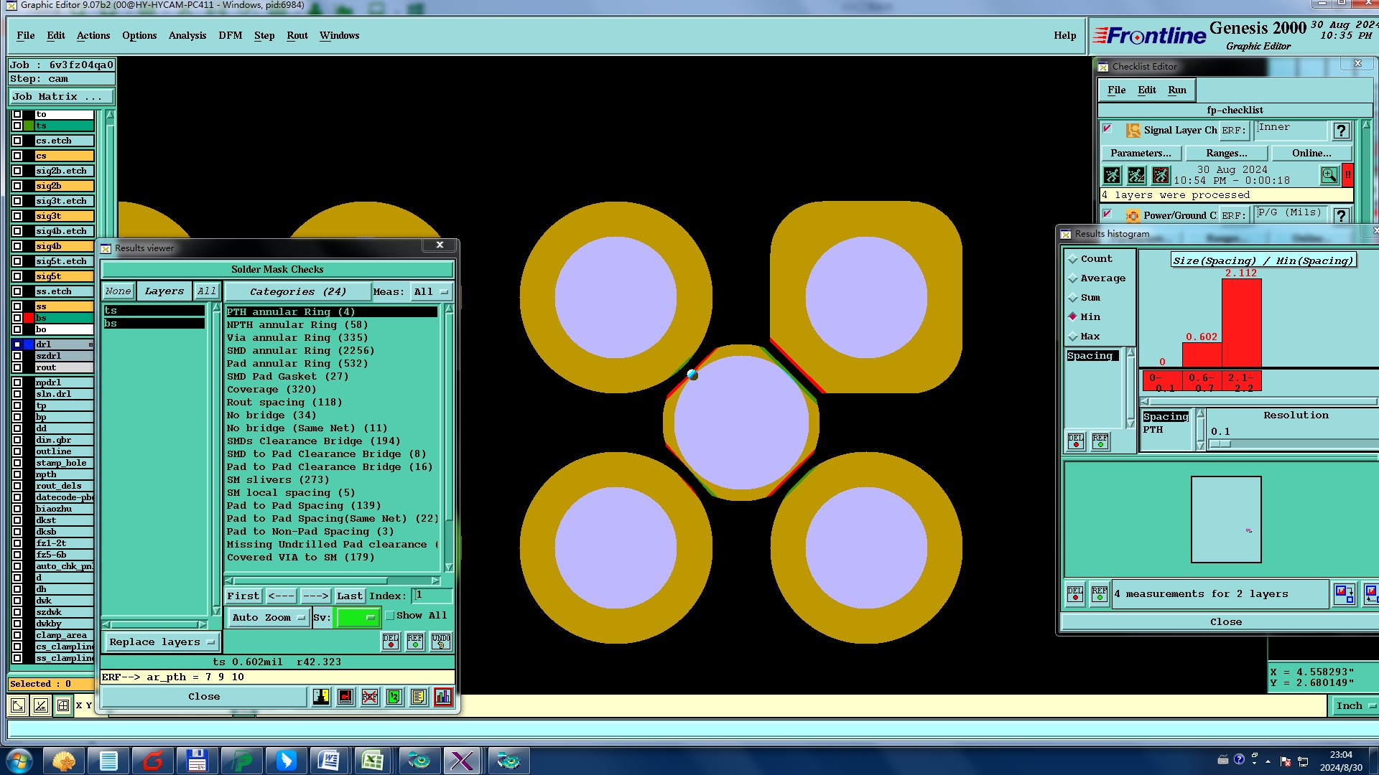The image size is (1379, 775).
Task: Click the Job Matrix button
Action: (x=60, y=96)
